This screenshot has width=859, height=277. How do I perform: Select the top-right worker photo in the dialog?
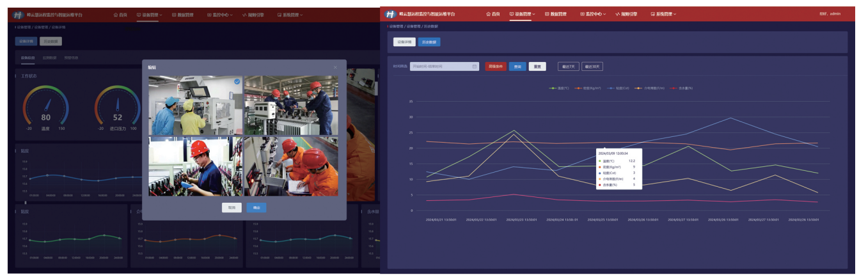click(x=291, y=105)
